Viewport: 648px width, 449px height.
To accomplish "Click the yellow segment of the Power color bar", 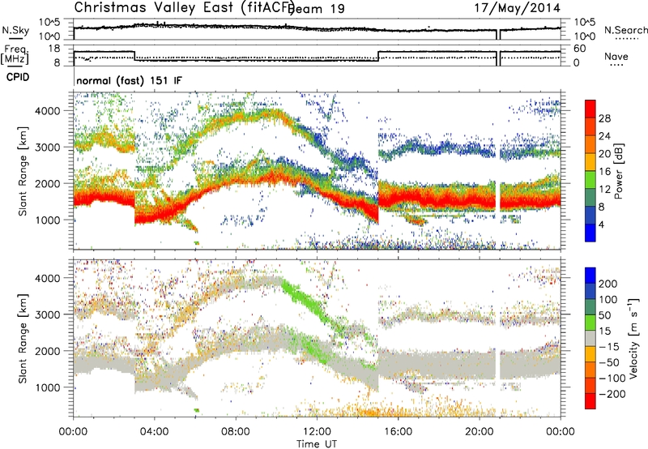I will click(x=590, y=162).
